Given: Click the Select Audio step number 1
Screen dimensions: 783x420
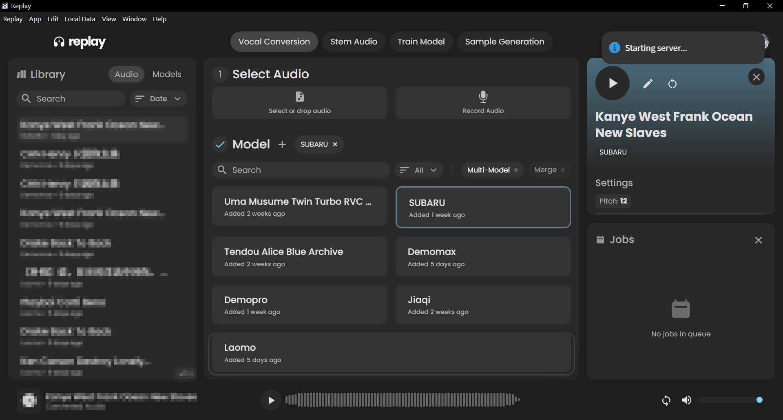Looking at the screenshot, I should (220, 74).
